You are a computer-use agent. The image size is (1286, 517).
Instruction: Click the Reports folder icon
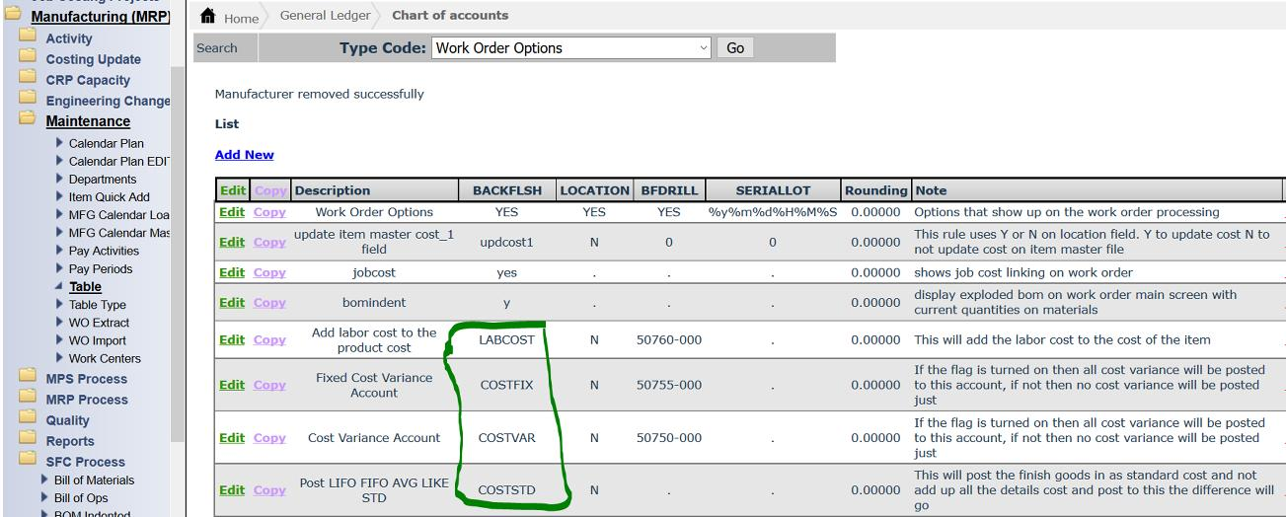tap(28, 441)
